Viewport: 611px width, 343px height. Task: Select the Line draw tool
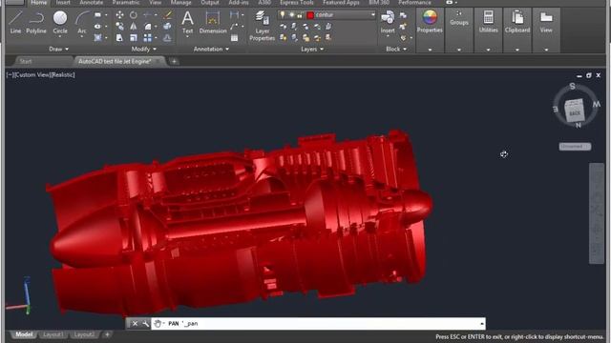(x=15, y=23)
